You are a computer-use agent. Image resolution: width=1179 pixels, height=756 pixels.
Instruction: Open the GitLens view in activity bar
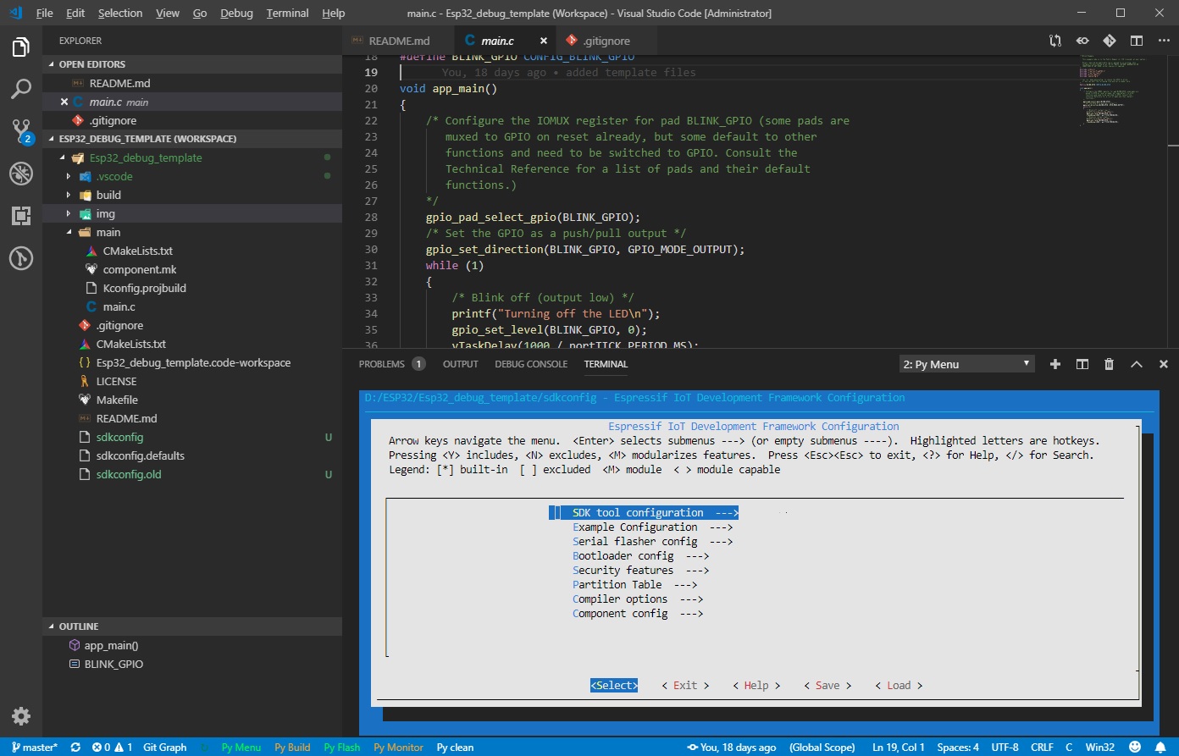coord(21,258)
